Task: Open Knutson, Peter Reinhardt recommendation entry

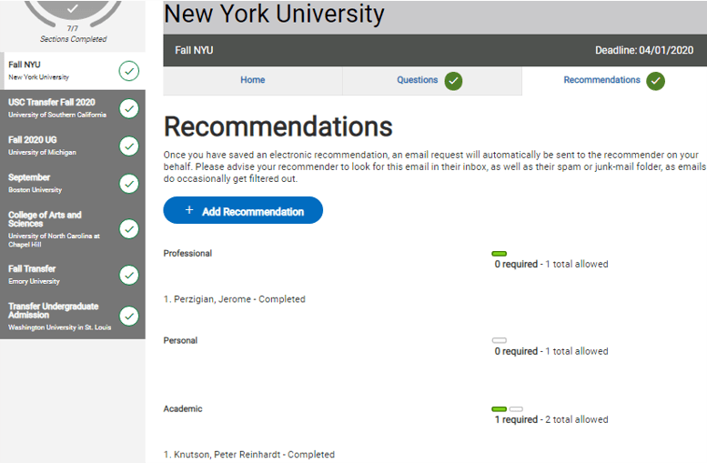Action: (x=248, y=455)
